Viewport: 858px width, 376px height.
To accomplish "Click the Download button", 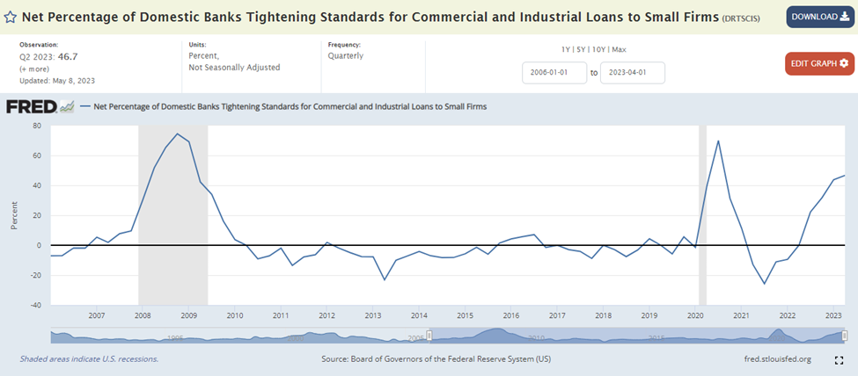I will click(x=818, y=16).
